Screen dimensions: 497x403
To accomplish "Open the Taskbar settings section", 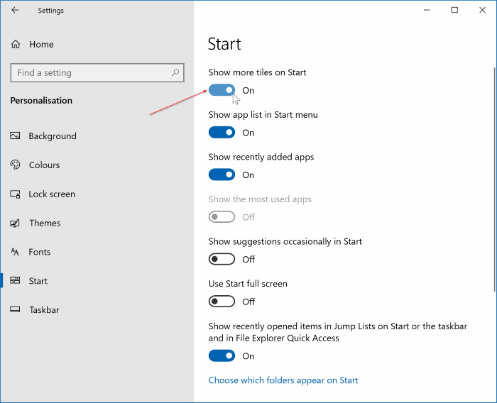I will point(44,310).
